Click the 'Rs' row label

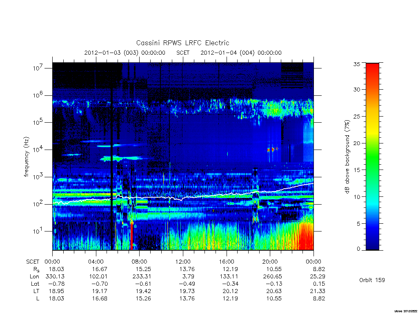click(36, 270)
